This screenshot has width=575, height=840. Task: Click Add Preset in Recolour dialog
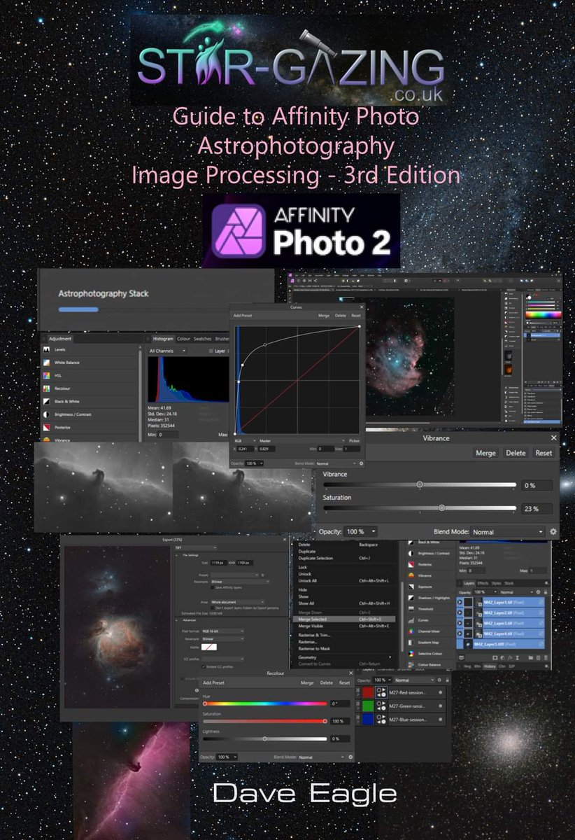point(213,682)
